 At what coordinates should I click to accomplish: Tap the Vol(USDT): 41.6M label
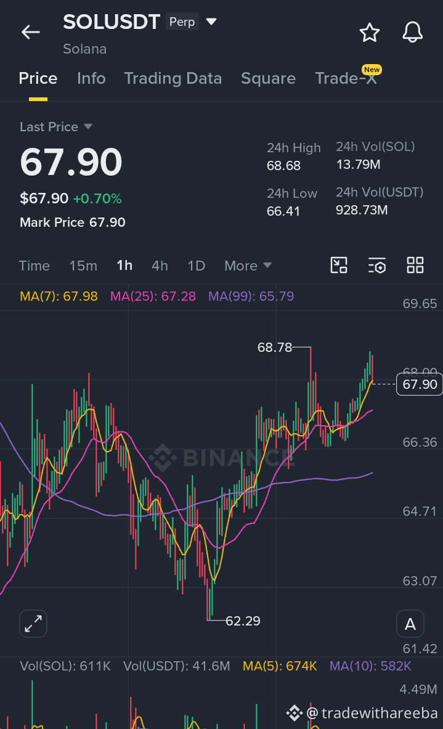(177, 666)
